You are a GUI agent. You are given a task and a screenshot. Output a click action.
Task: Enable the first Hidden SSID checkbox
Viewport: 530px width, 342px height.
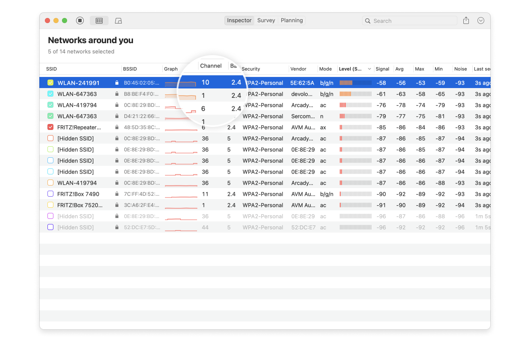pyautogui.click(x=50, y=138)
